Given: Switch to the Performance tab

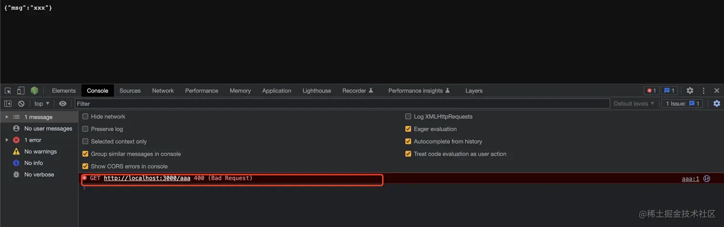Looking at the screenshot, I should [x=202, y=91].
